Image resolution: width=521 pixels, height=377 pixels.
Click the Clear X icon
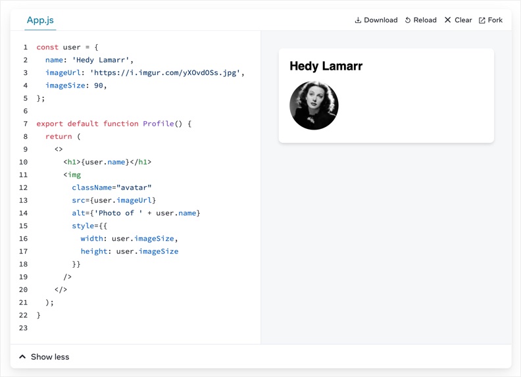pyautogui.click(x=447, y=20)
